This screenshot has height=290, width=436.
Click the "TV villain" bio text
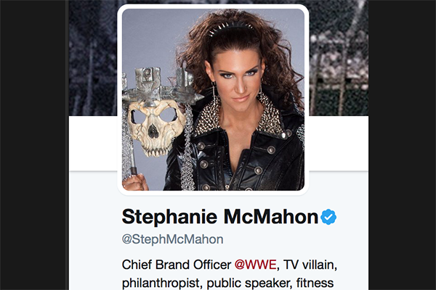[309, 265]
